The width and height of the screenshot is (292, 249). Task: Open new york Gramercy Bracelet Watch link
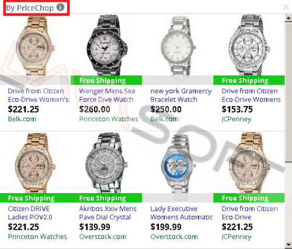[x=181, y=95]
